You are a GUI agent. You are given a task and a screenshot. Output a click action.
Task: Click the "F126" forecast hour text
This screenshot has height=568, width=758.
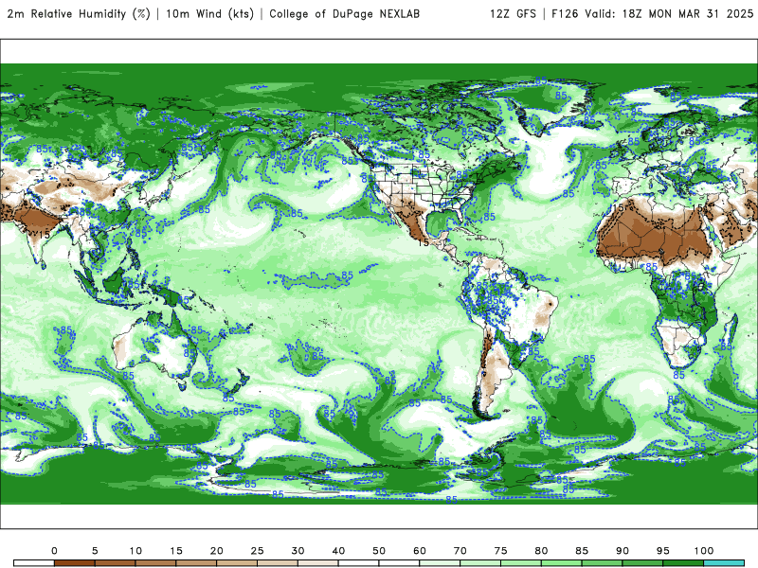pyautogui.click(x=565, y=14)
